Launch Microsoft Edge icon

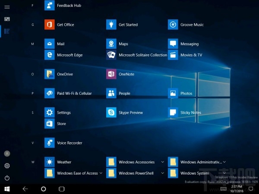[49, 55]
